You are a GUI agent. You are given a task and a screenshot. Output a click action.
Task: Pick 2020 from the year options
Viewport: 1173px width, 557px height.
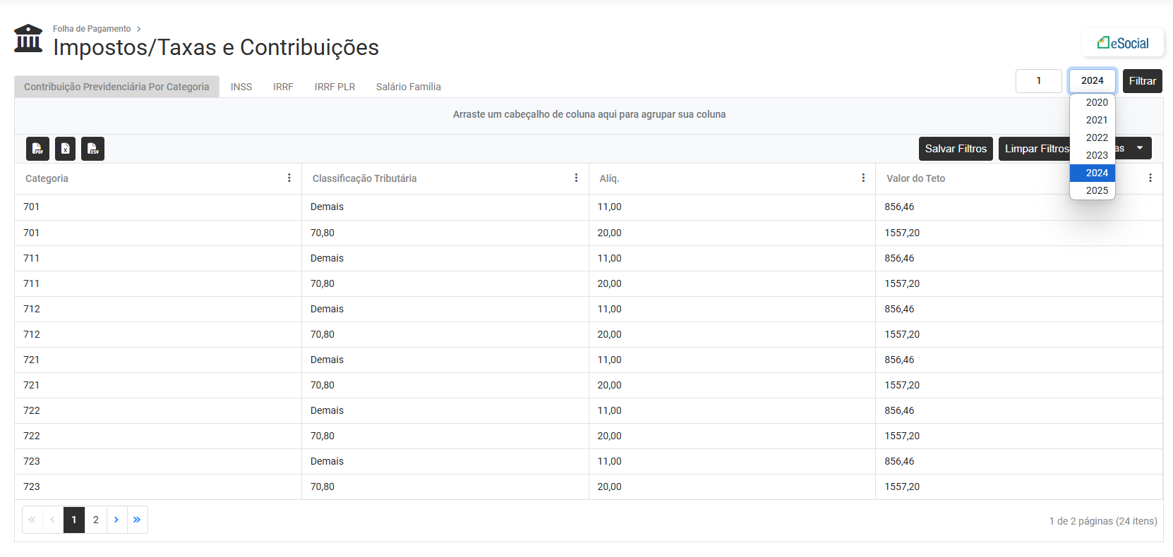[x=1096, y=102]
